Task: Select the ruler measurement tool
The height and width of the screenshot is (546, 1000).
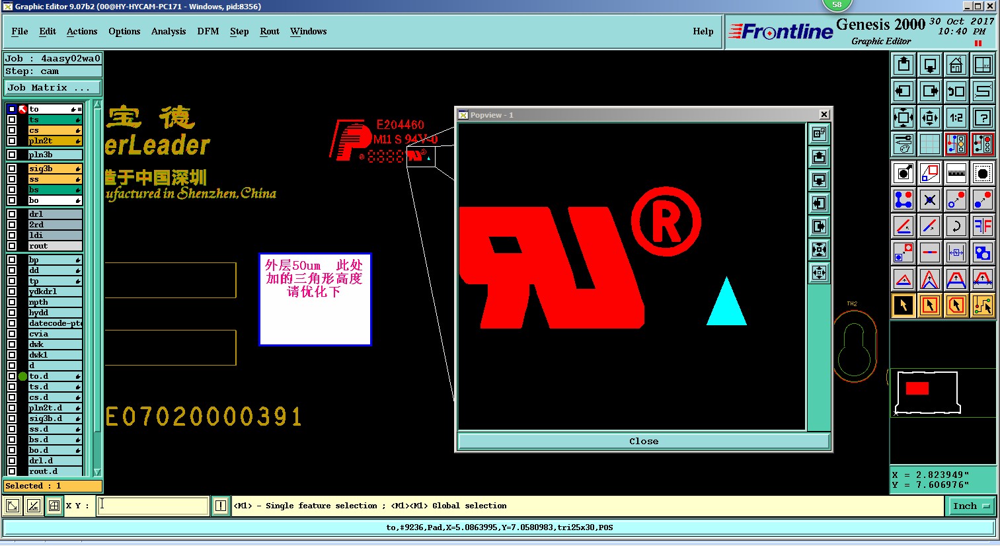Action: [x=956, y=173]
